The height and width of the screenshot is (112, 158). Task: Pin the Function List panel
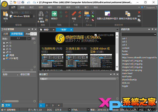click(x=152, y=29)
